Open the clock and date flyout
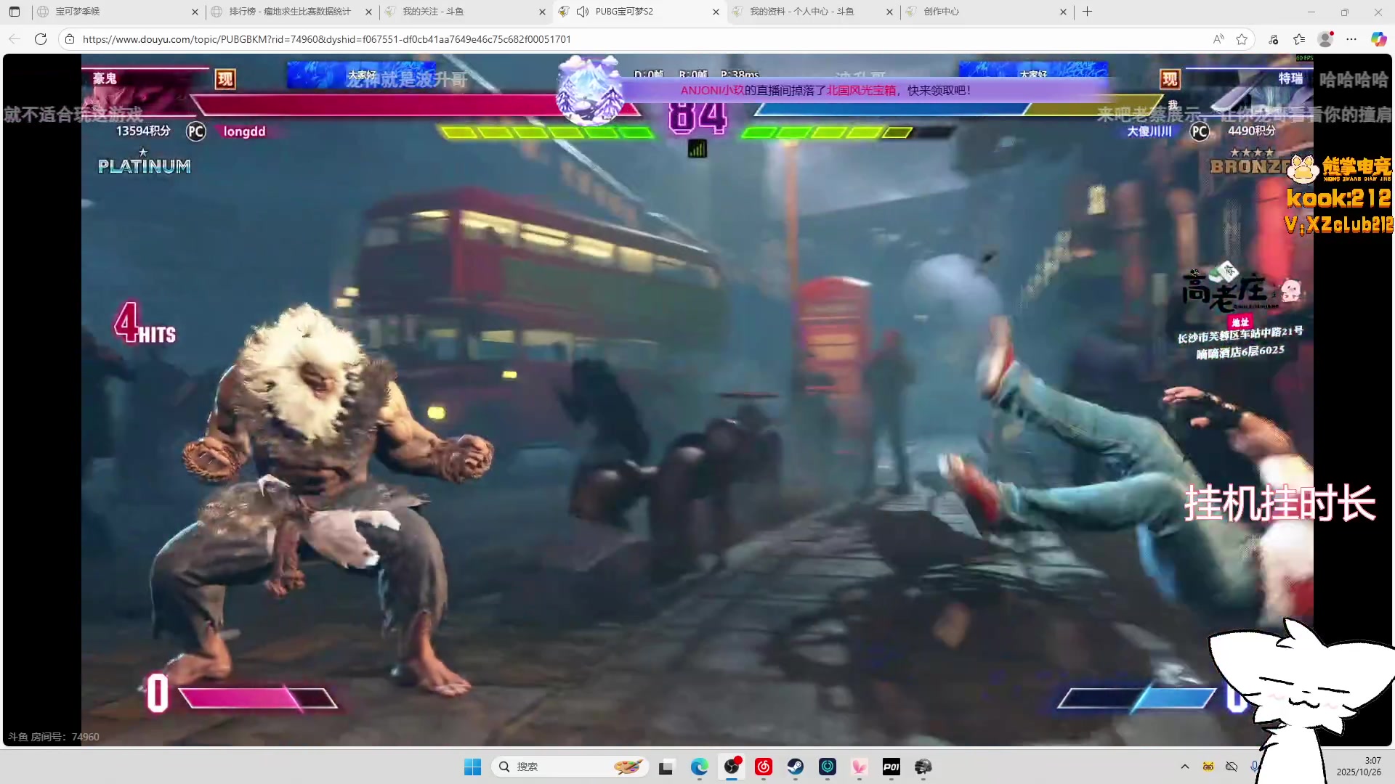Image resolution: width=1395 pixels, height=784 pixels. pyautogui.click(x=1359, y=767)
